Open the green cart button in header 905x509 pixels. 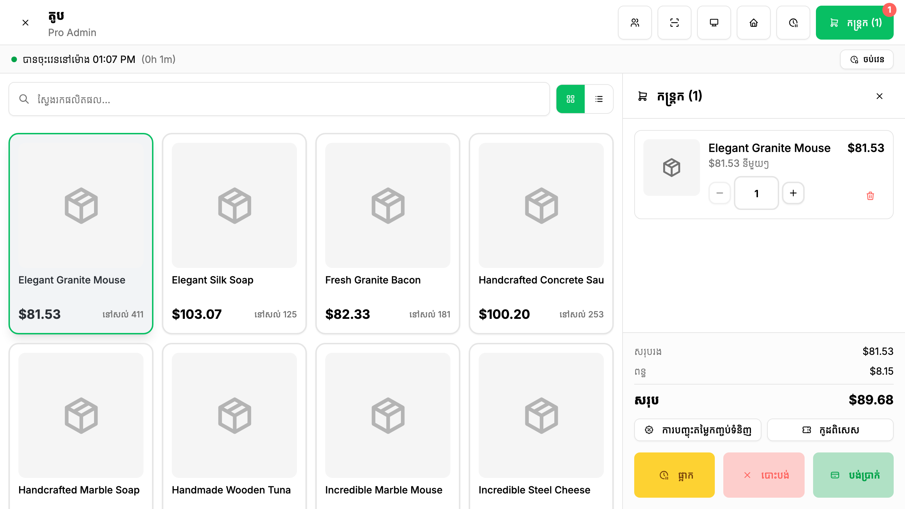coord(855,23)
